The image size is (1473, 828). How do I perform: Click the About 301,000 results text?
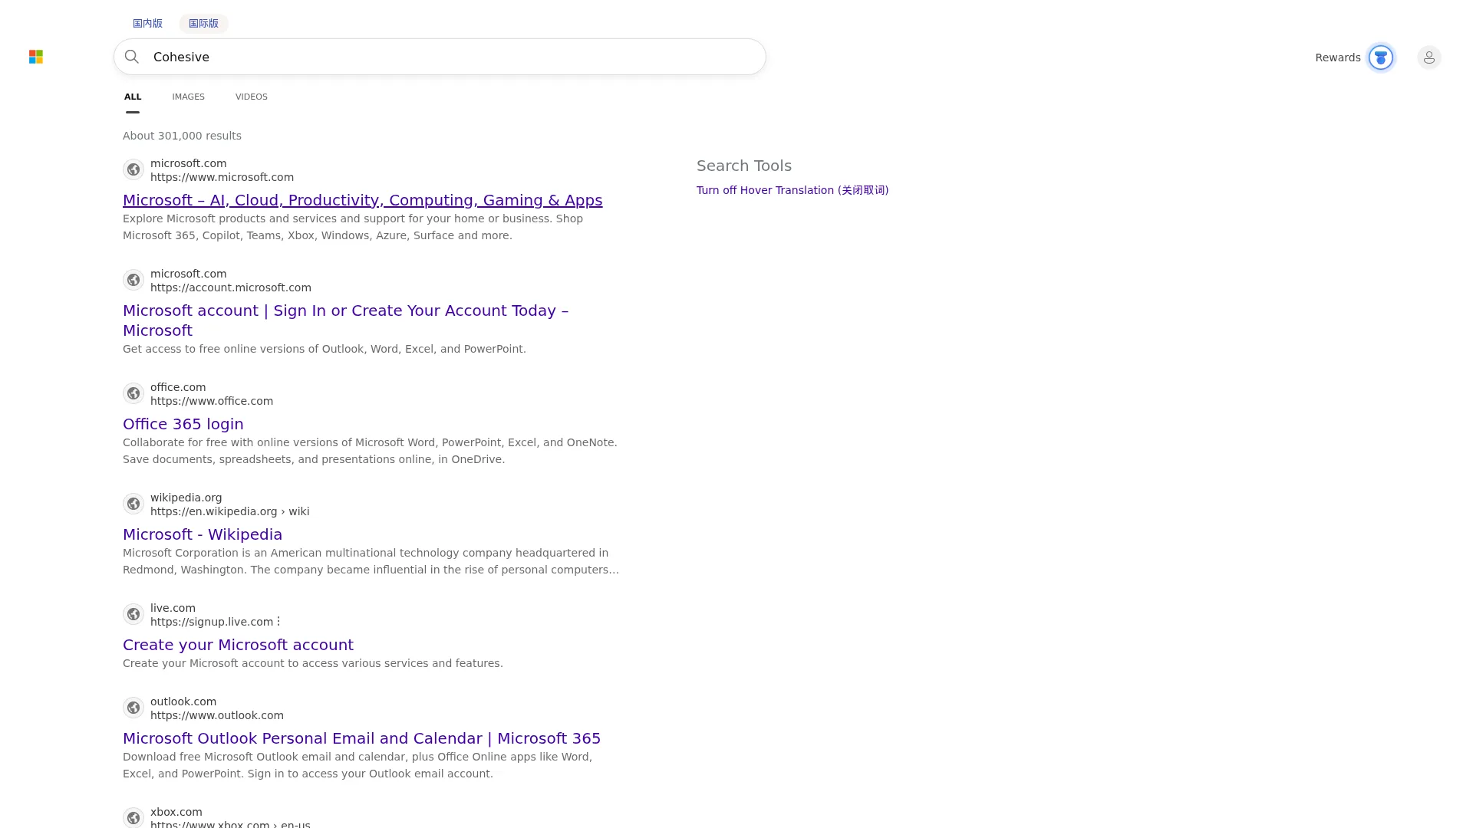(182, 136)
